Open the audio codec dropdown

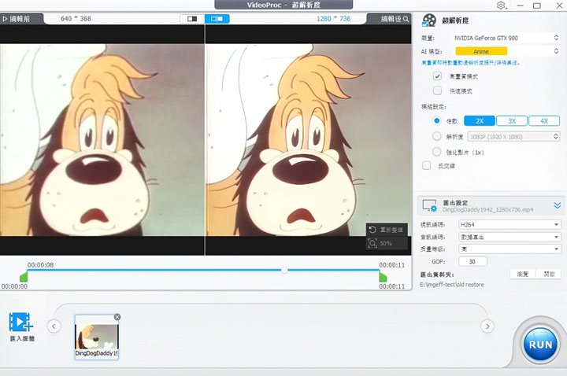pos(510,237)
